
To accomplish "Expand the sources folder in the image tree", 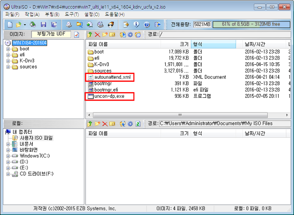I will tap(8, 67).
